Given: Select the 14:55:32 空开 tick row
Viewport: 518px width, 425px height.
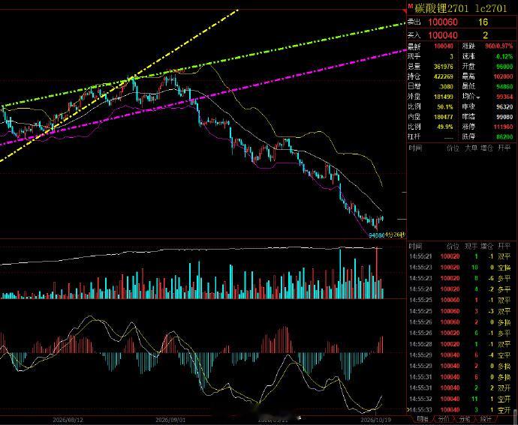Looking at the screenshot, I should 460,399.
